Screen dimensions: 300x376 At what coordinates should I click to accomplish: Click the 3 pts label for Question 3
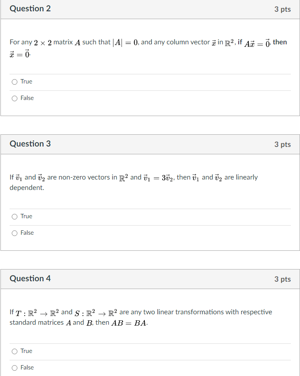tap(283, 143)
